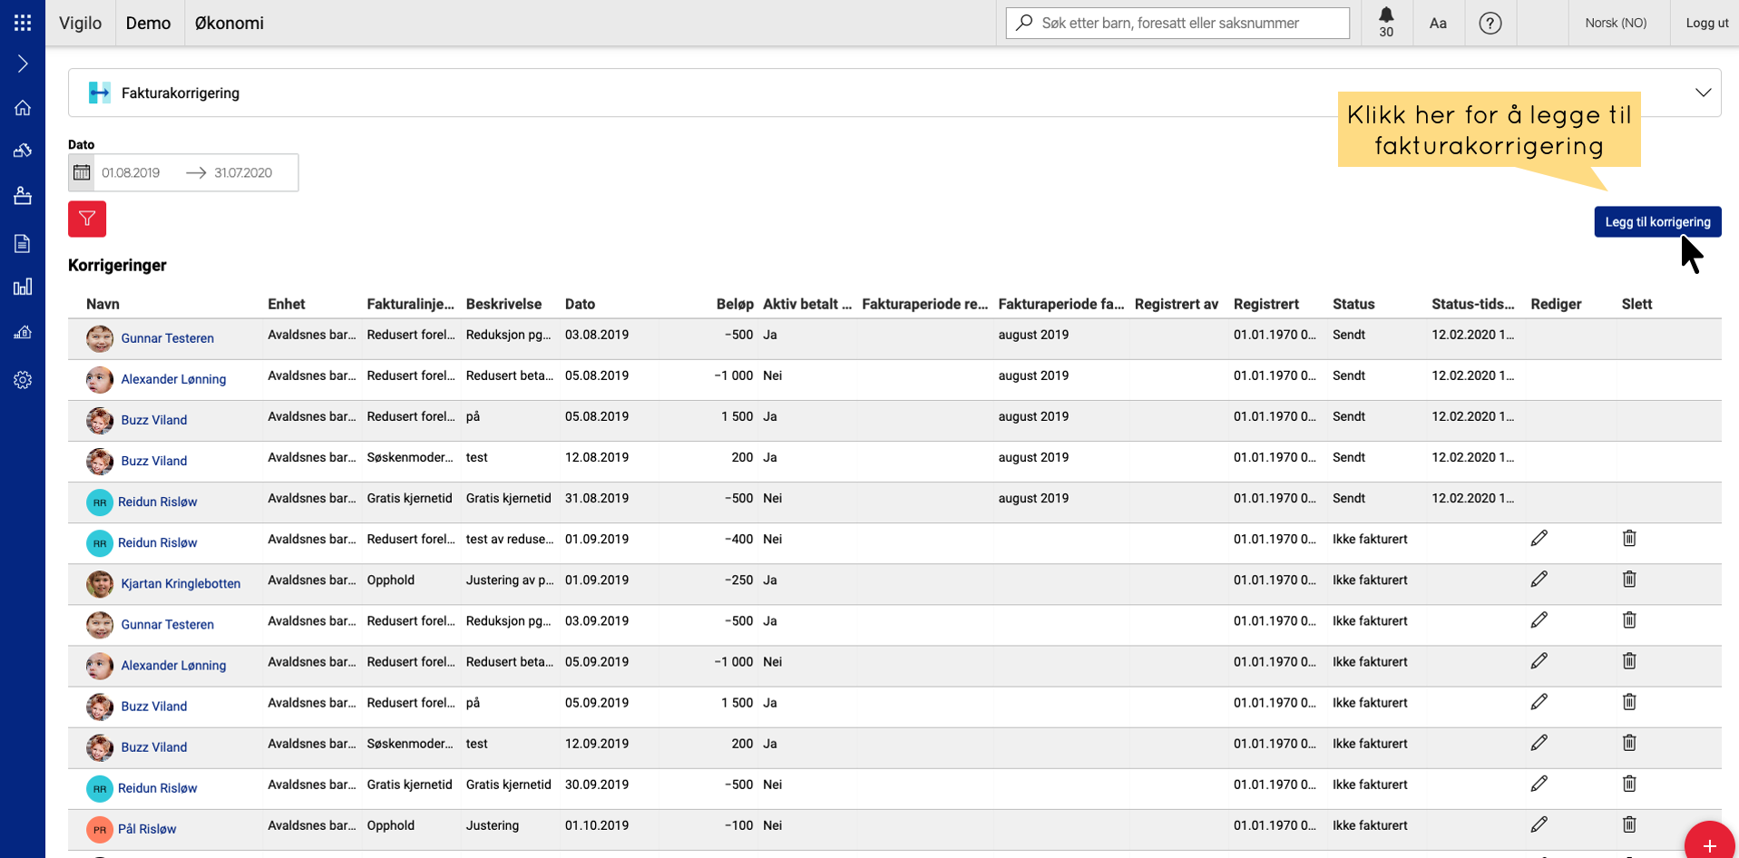Sort the table by Beløp column header

[x=734, y=304]
